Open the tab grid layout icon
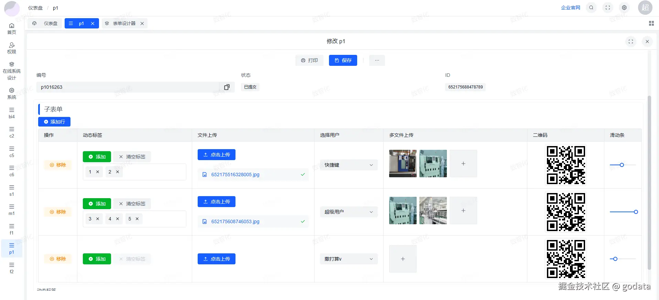This screenshot has height=300, width=659. point(651,23)
